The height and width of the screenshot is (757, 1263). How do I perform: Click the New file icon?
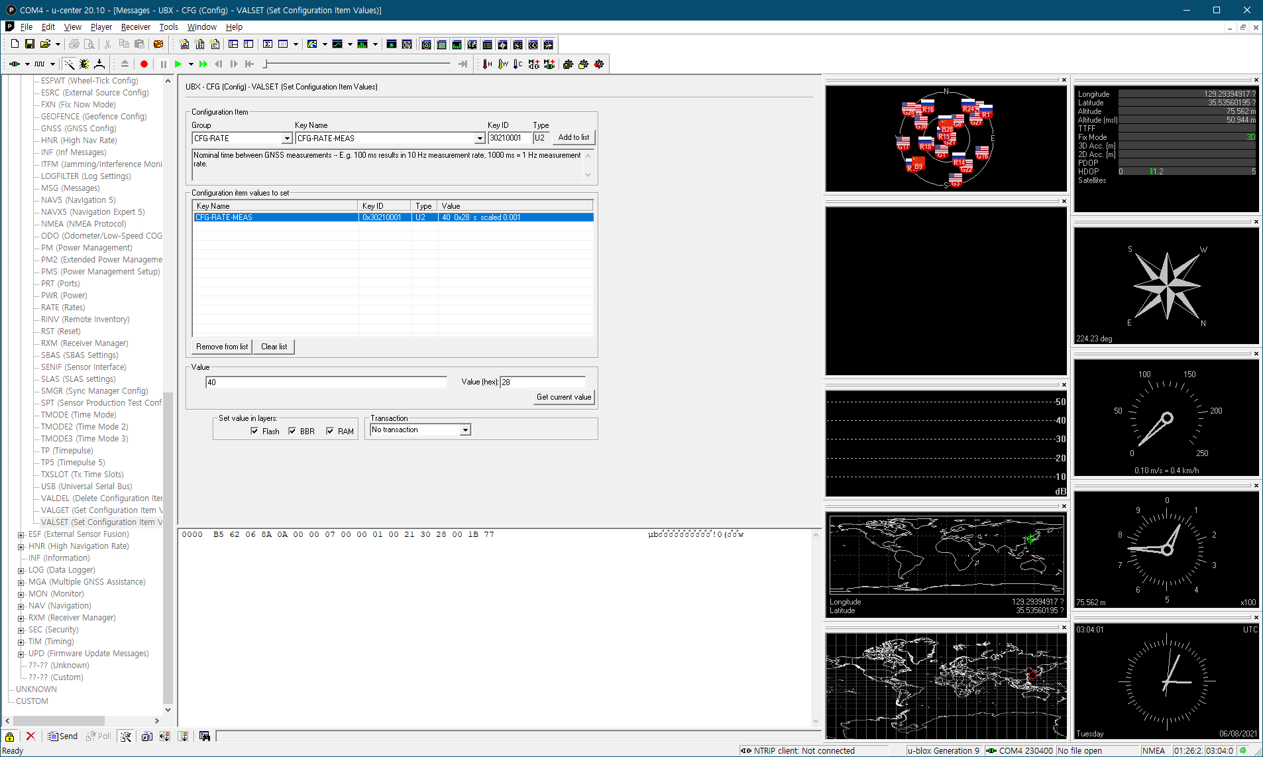coord(15,44)
